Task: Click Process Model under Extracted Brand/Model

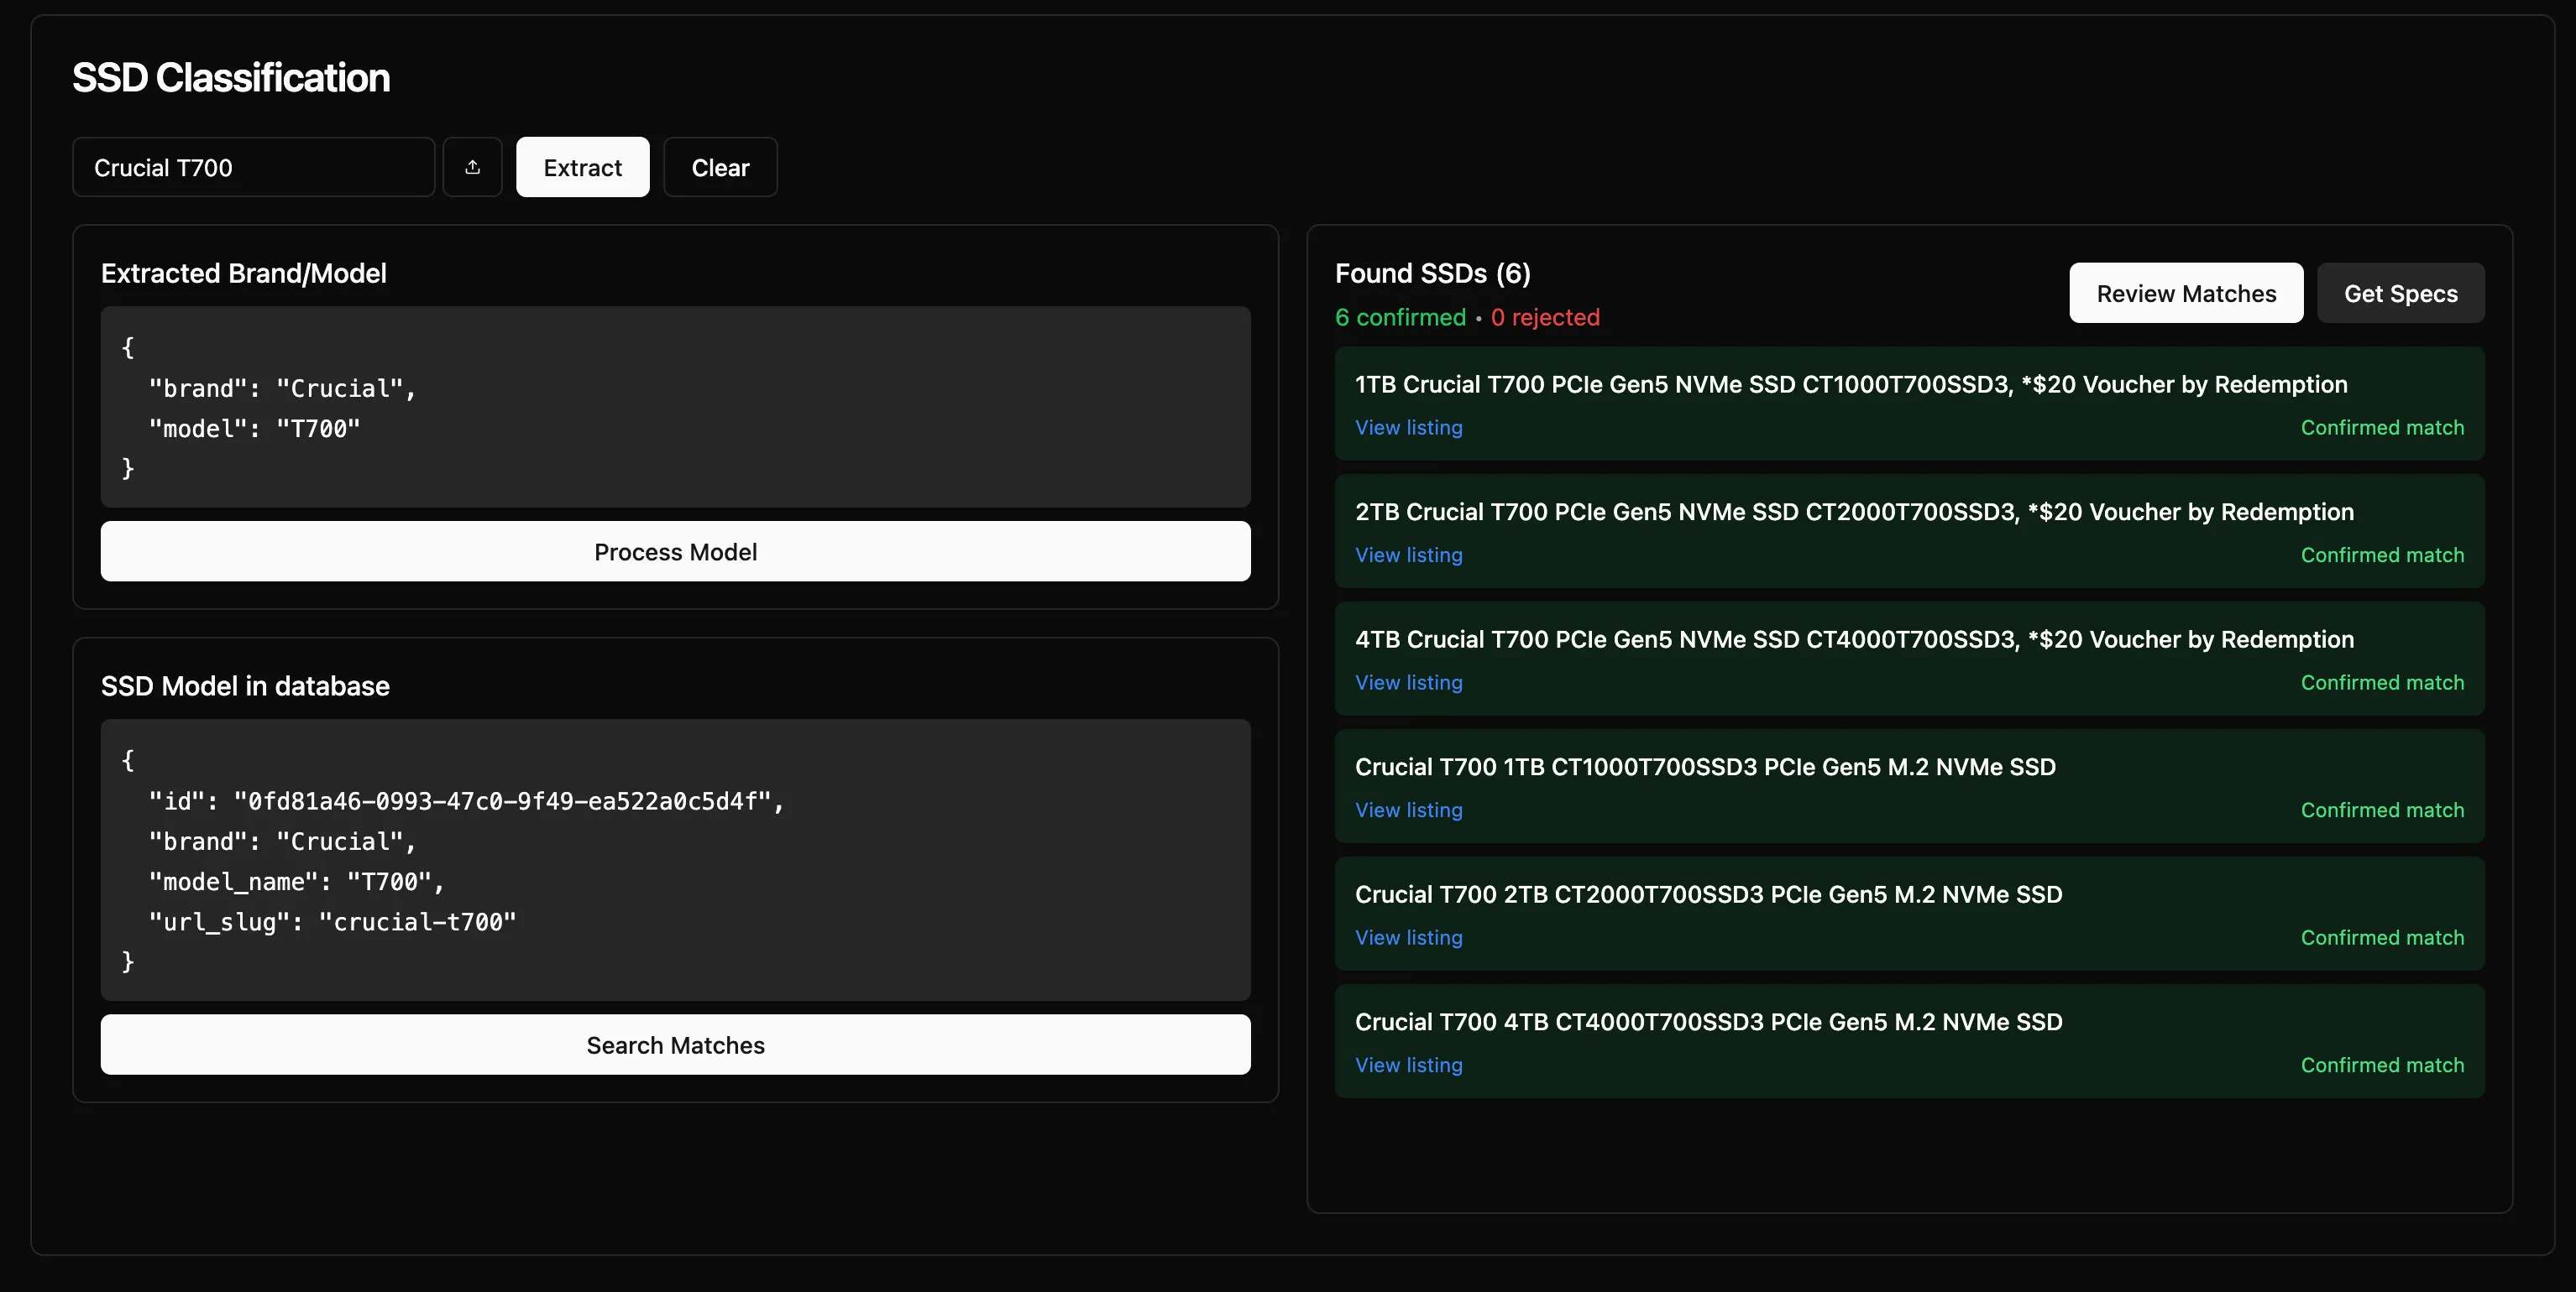Action: tap(675, 550)
